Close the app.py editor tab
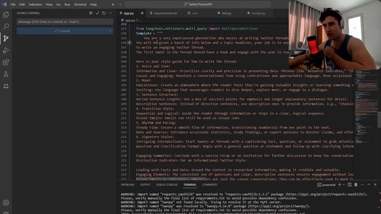The image size is (381, 214). 142,13
